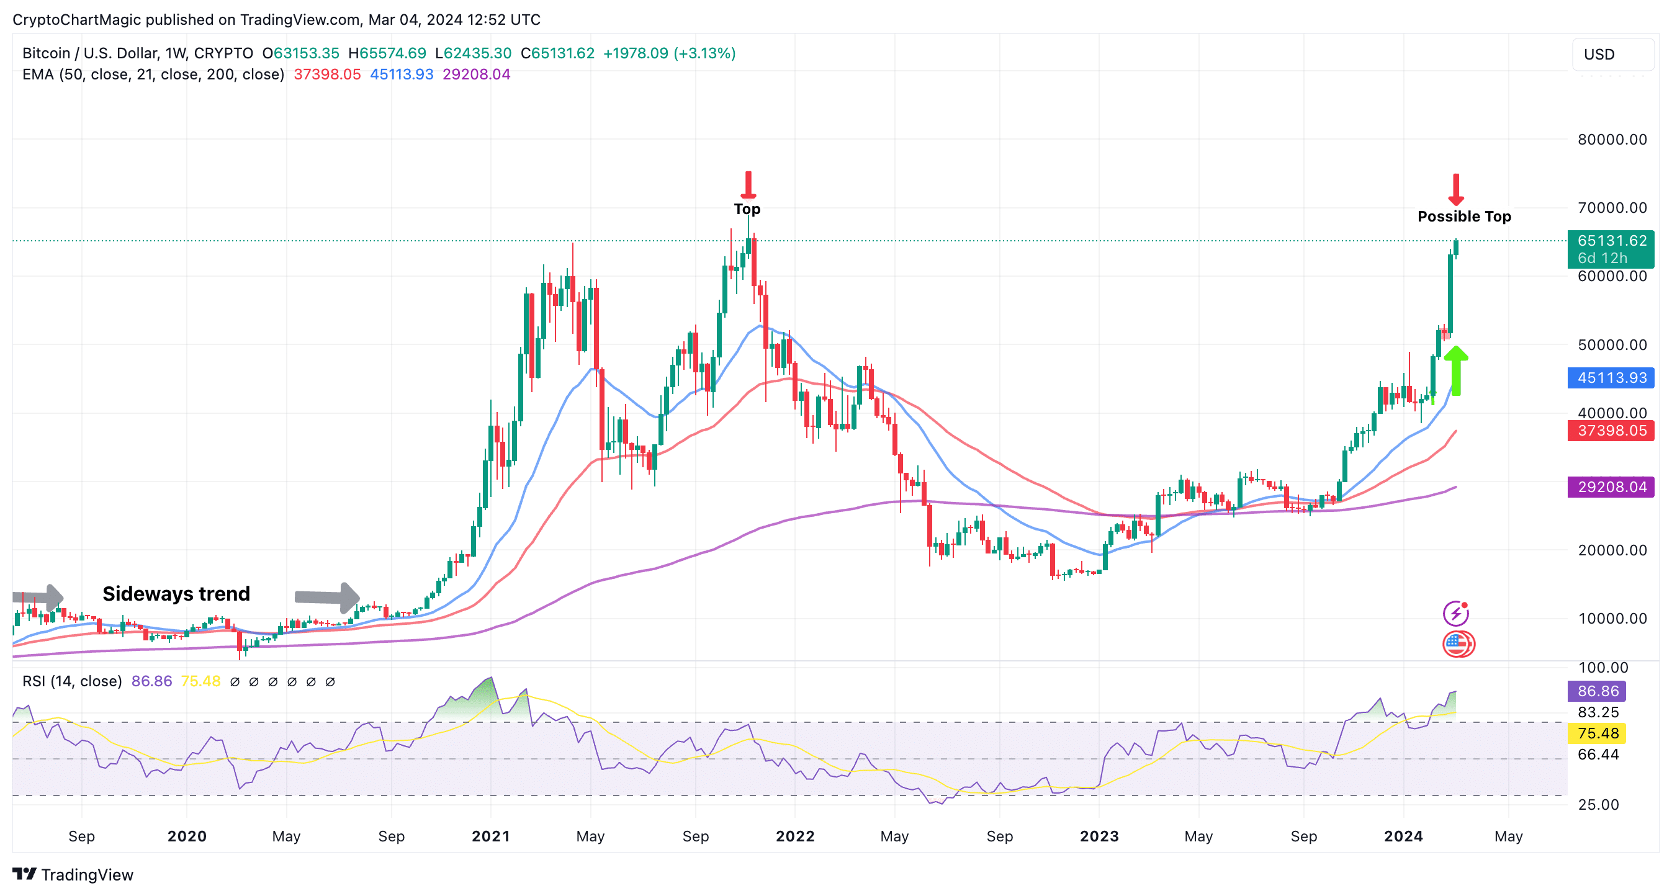Click the RSI 25.00 axis label
Screen dimensions: 1672x896
point(1598,805)
